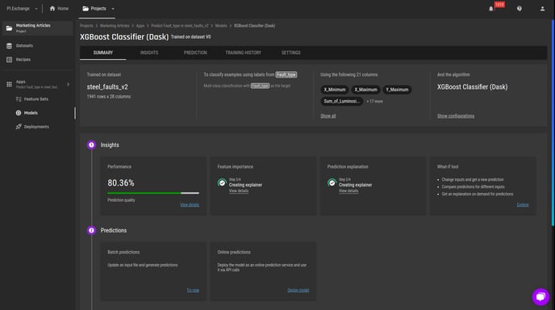Screen dimensions: 555x310
Task: Click View details under Performance
Action: pos(190,205)
